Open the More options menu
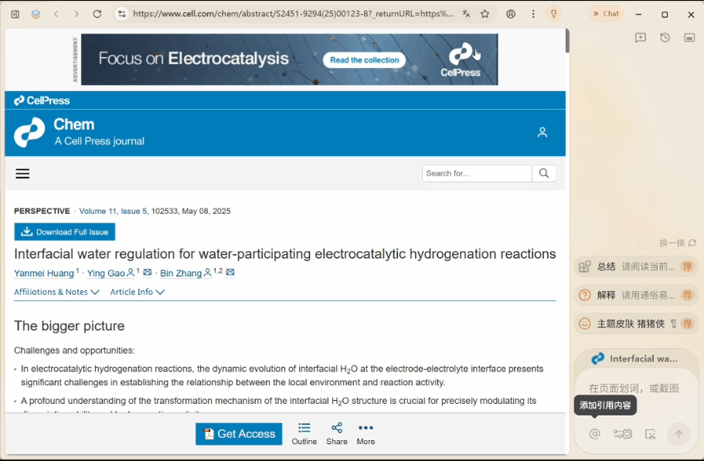This screenshot has height=461, width=704. click(366, 434)
